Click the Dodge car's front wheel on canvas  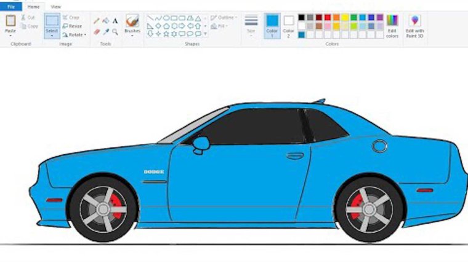(x=103, y=208)
